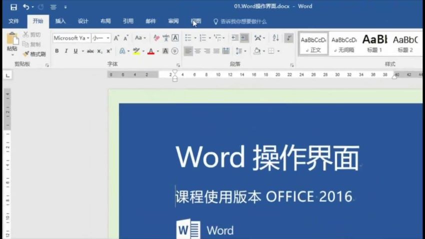The height and width of the screenshot is (239, 425).
Task: Click the phonetic guide 文 icon
Action: [x=166, y=38]
